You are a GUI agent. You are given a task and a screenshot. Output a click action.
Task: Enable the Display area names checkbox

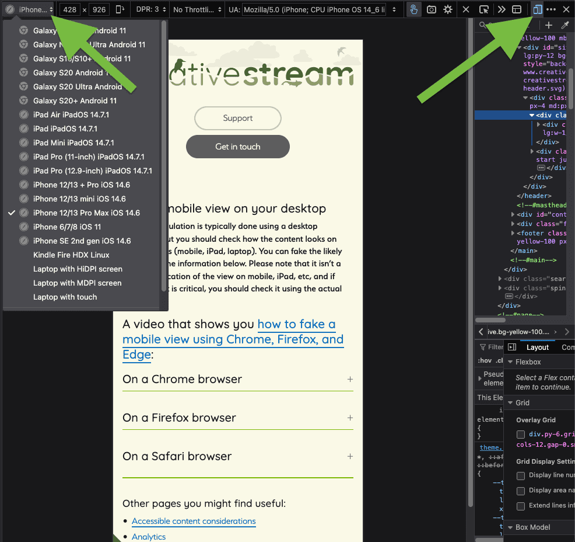click(x=521, y=491)
